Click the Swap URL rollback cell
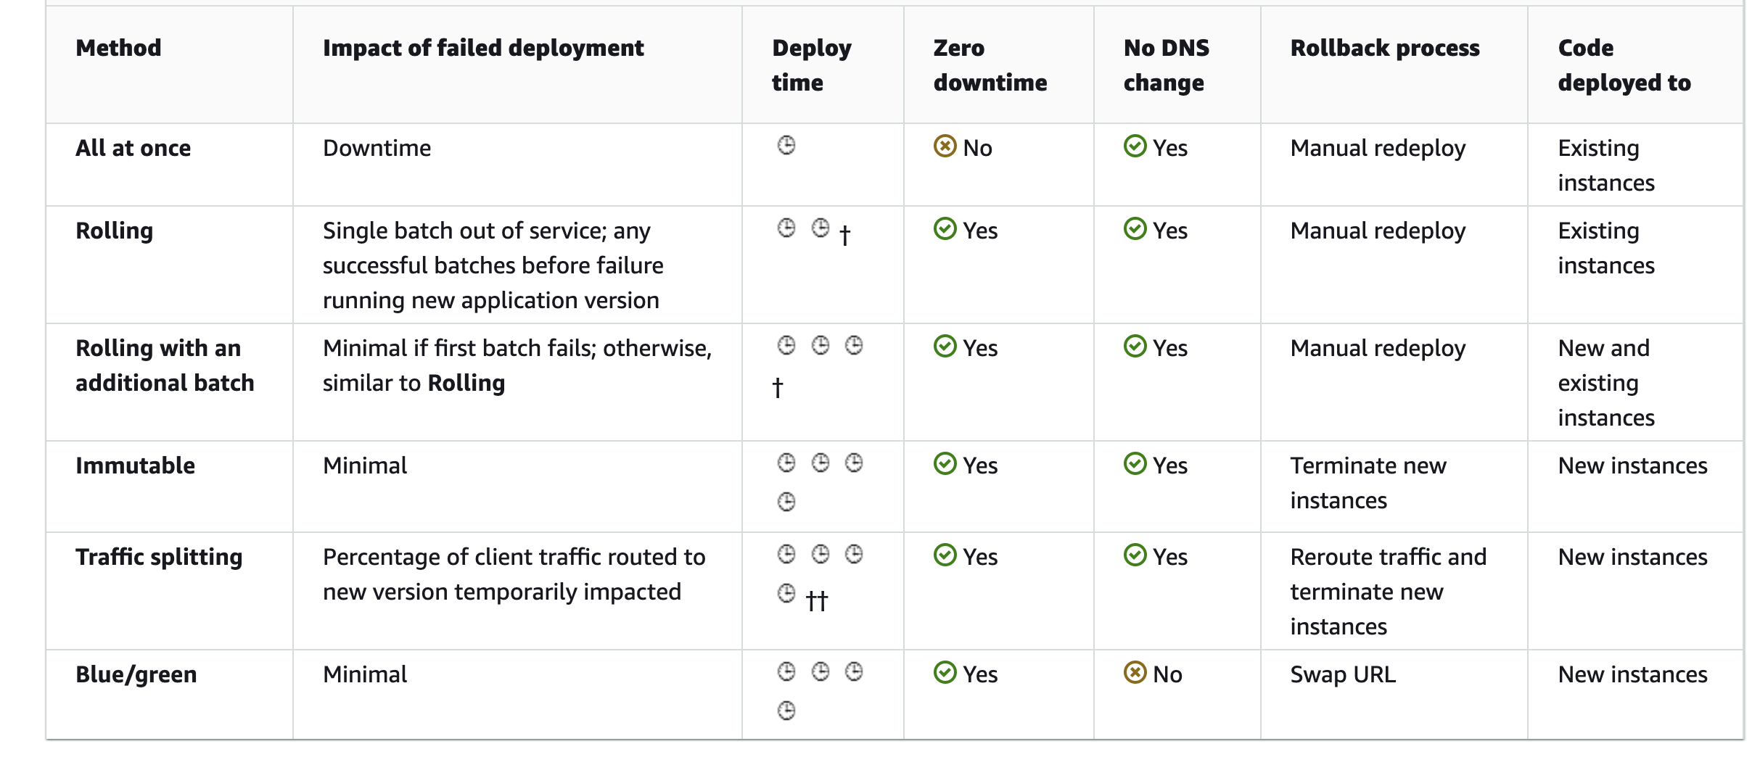The image size is (1760, 757). pyautogui.click(x=1343, y=674)
